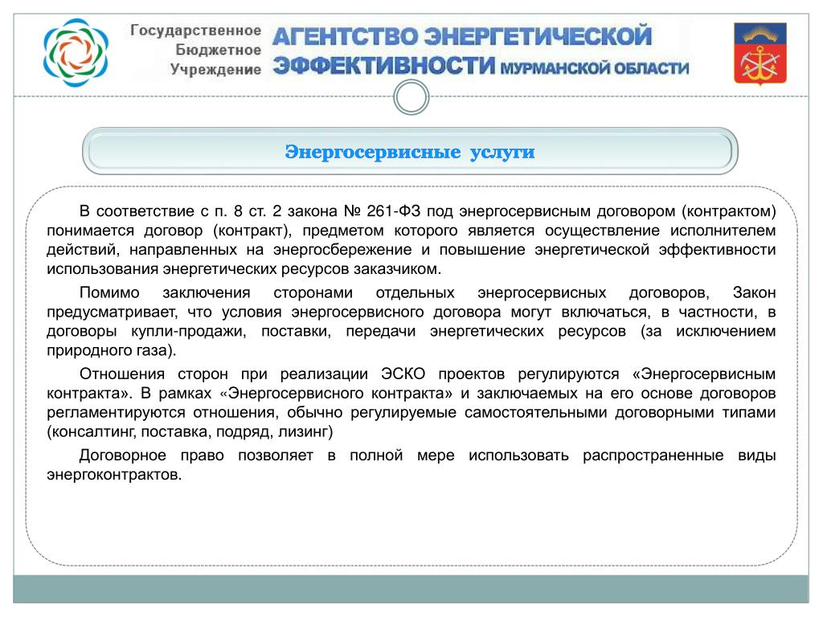Click 'регламентируются отношения,' phrase
Screen dimensions: 823x617
(162, 413)
